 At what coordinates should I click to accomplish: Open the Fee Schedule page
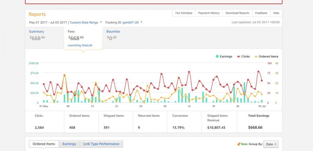coord(184,13)
